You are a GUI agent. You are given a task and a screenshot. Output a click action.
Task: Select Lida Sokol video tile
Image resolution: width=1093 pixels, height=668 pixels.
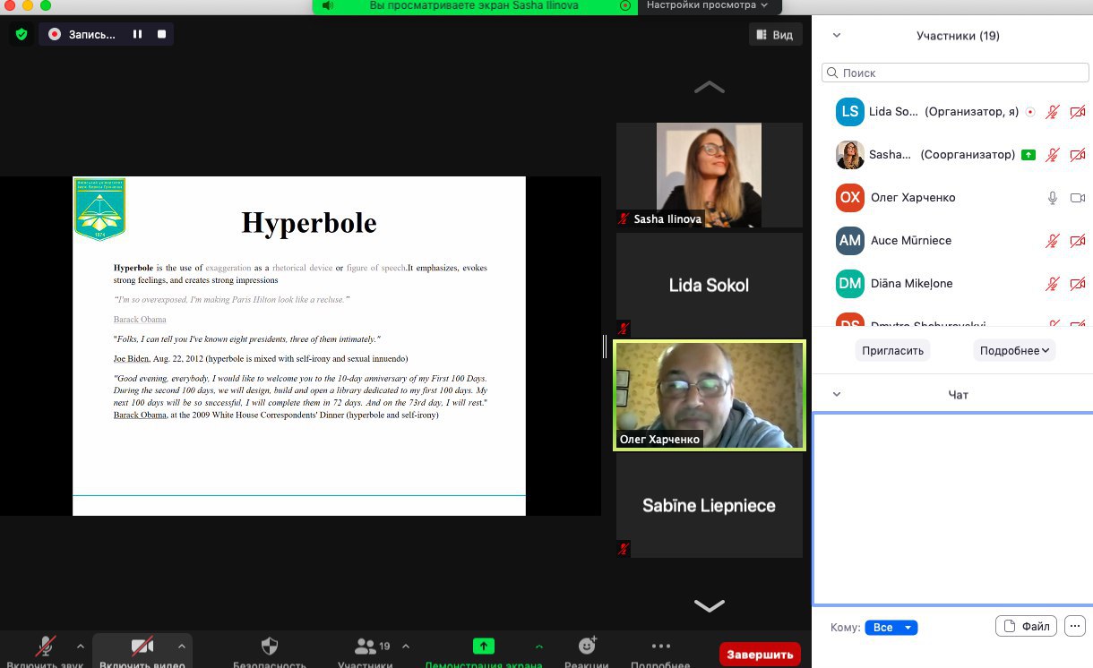pos(710,285)
